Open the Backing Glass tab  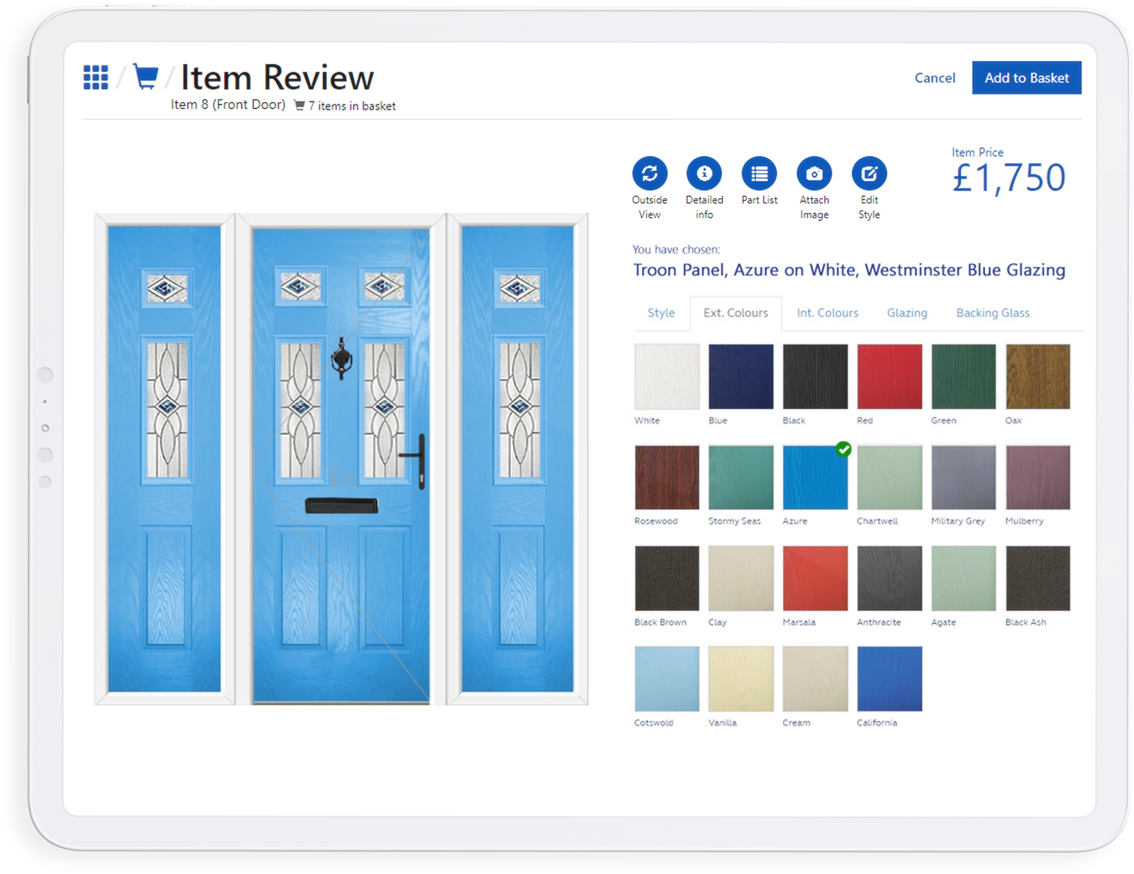pyautogui.click(x=993, y=313)
